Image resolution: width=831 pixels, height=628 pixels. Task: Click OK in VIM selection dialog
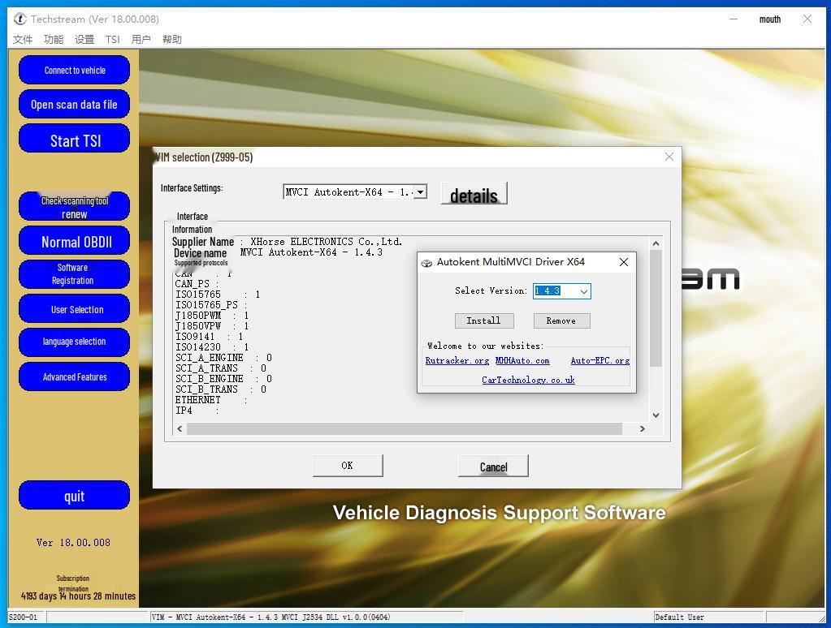click(x=348, y=466)
